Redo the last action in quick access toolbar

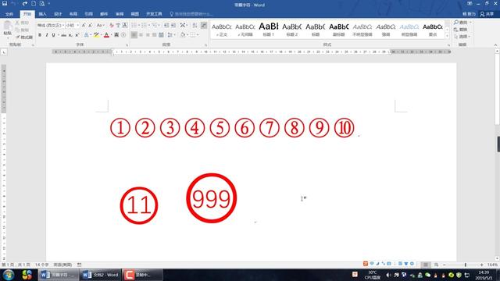coord(25,3)
